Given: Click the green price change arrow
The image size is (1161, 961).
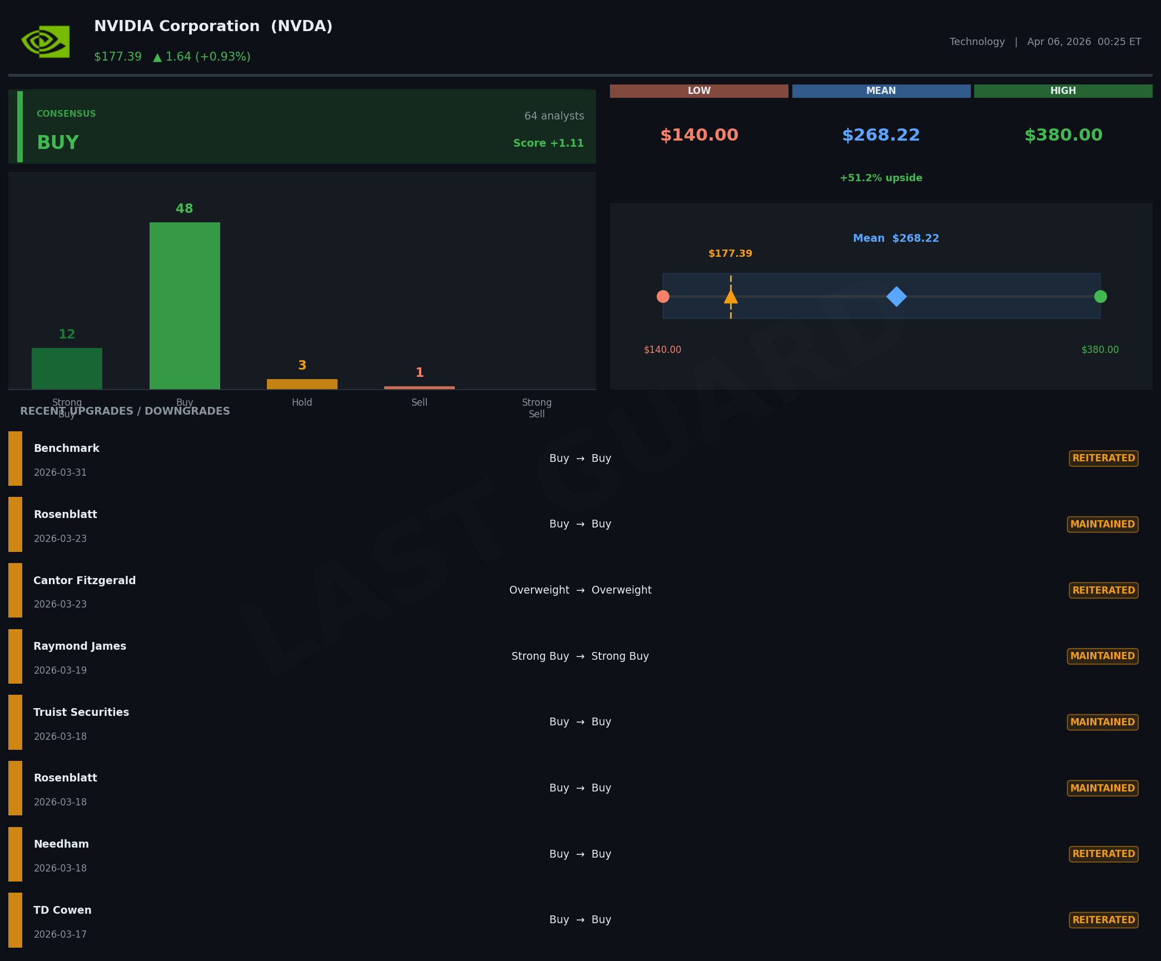Looking at the screenshot, I should point(157,57).
